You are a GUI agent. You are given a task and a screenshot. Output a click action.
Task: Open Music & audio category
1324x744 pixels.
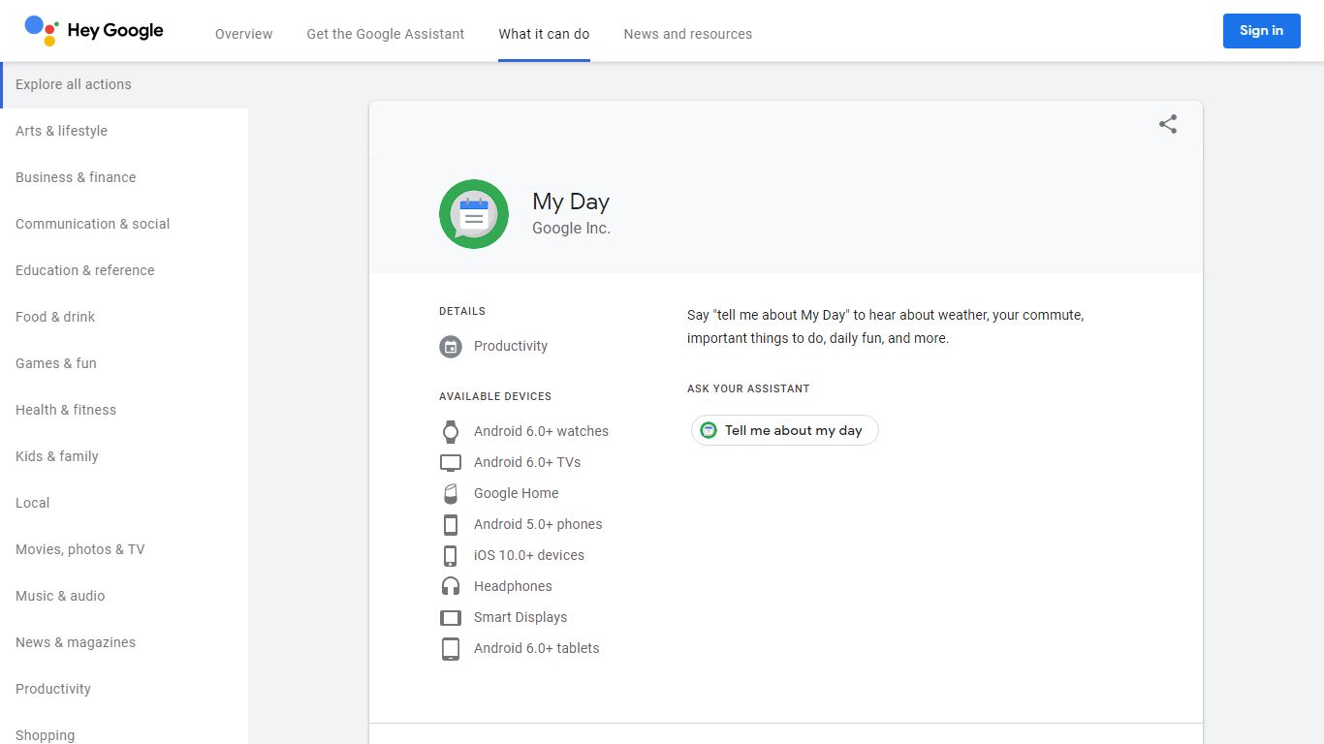(x=124, y=596)
